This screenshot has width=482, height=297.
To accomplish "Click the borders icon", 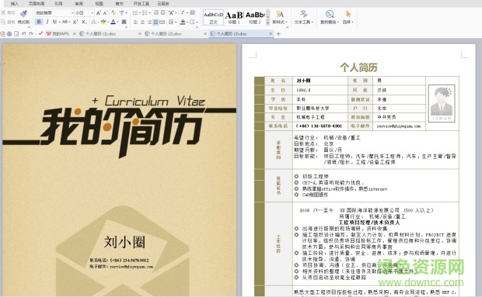I will click(192, 22).
